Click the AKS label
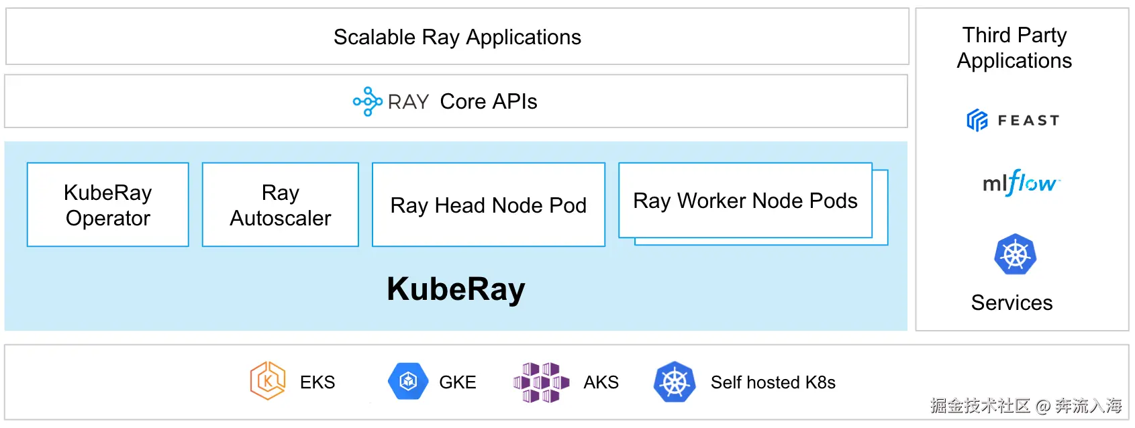 [601, 382]
